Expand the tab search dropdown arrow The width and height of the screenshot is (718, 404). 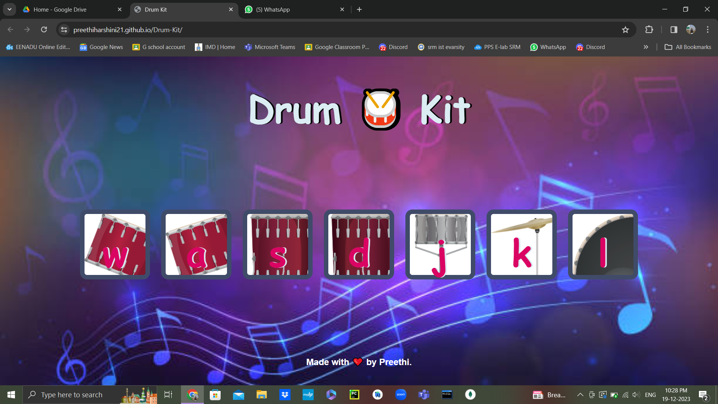pyautogui.click(x=9, y=9)
